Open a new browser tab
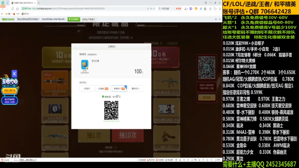Image resolution: width=299 pixels, height=168 pixels. 39,3
